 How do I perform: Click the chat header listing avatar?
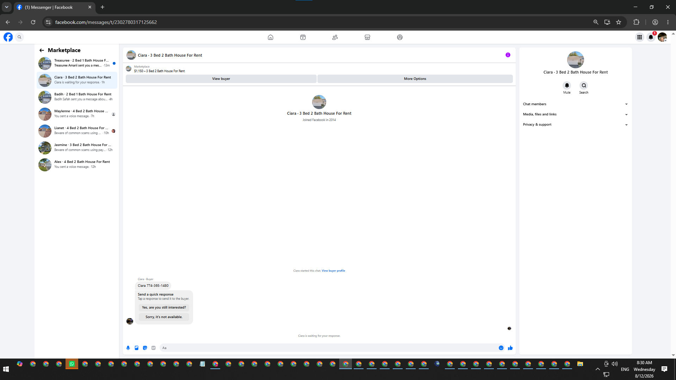point(131,55)
